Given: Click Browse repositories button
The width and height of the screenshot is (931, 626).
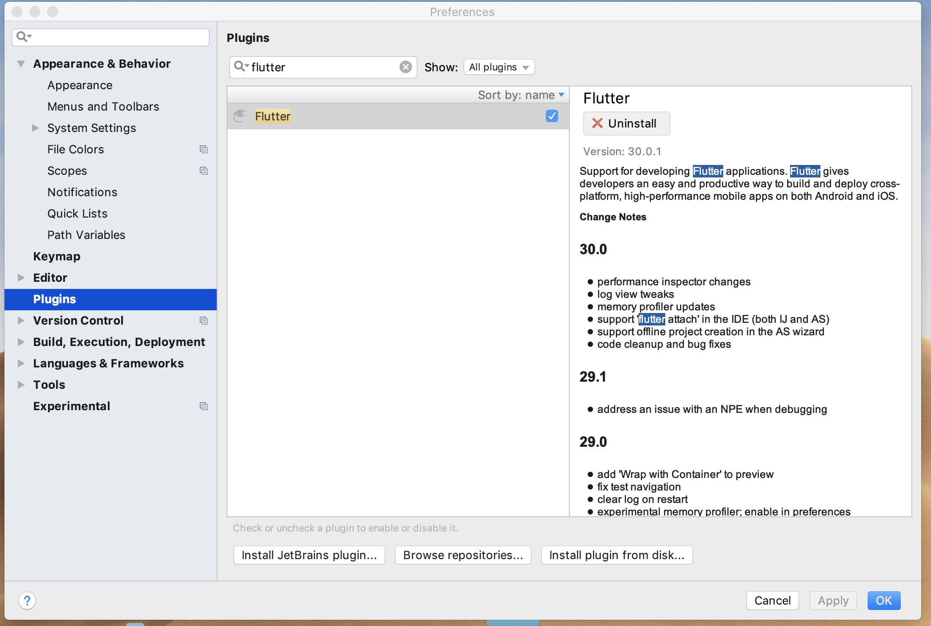Looking at the screenshot, I should pos(463,555).
